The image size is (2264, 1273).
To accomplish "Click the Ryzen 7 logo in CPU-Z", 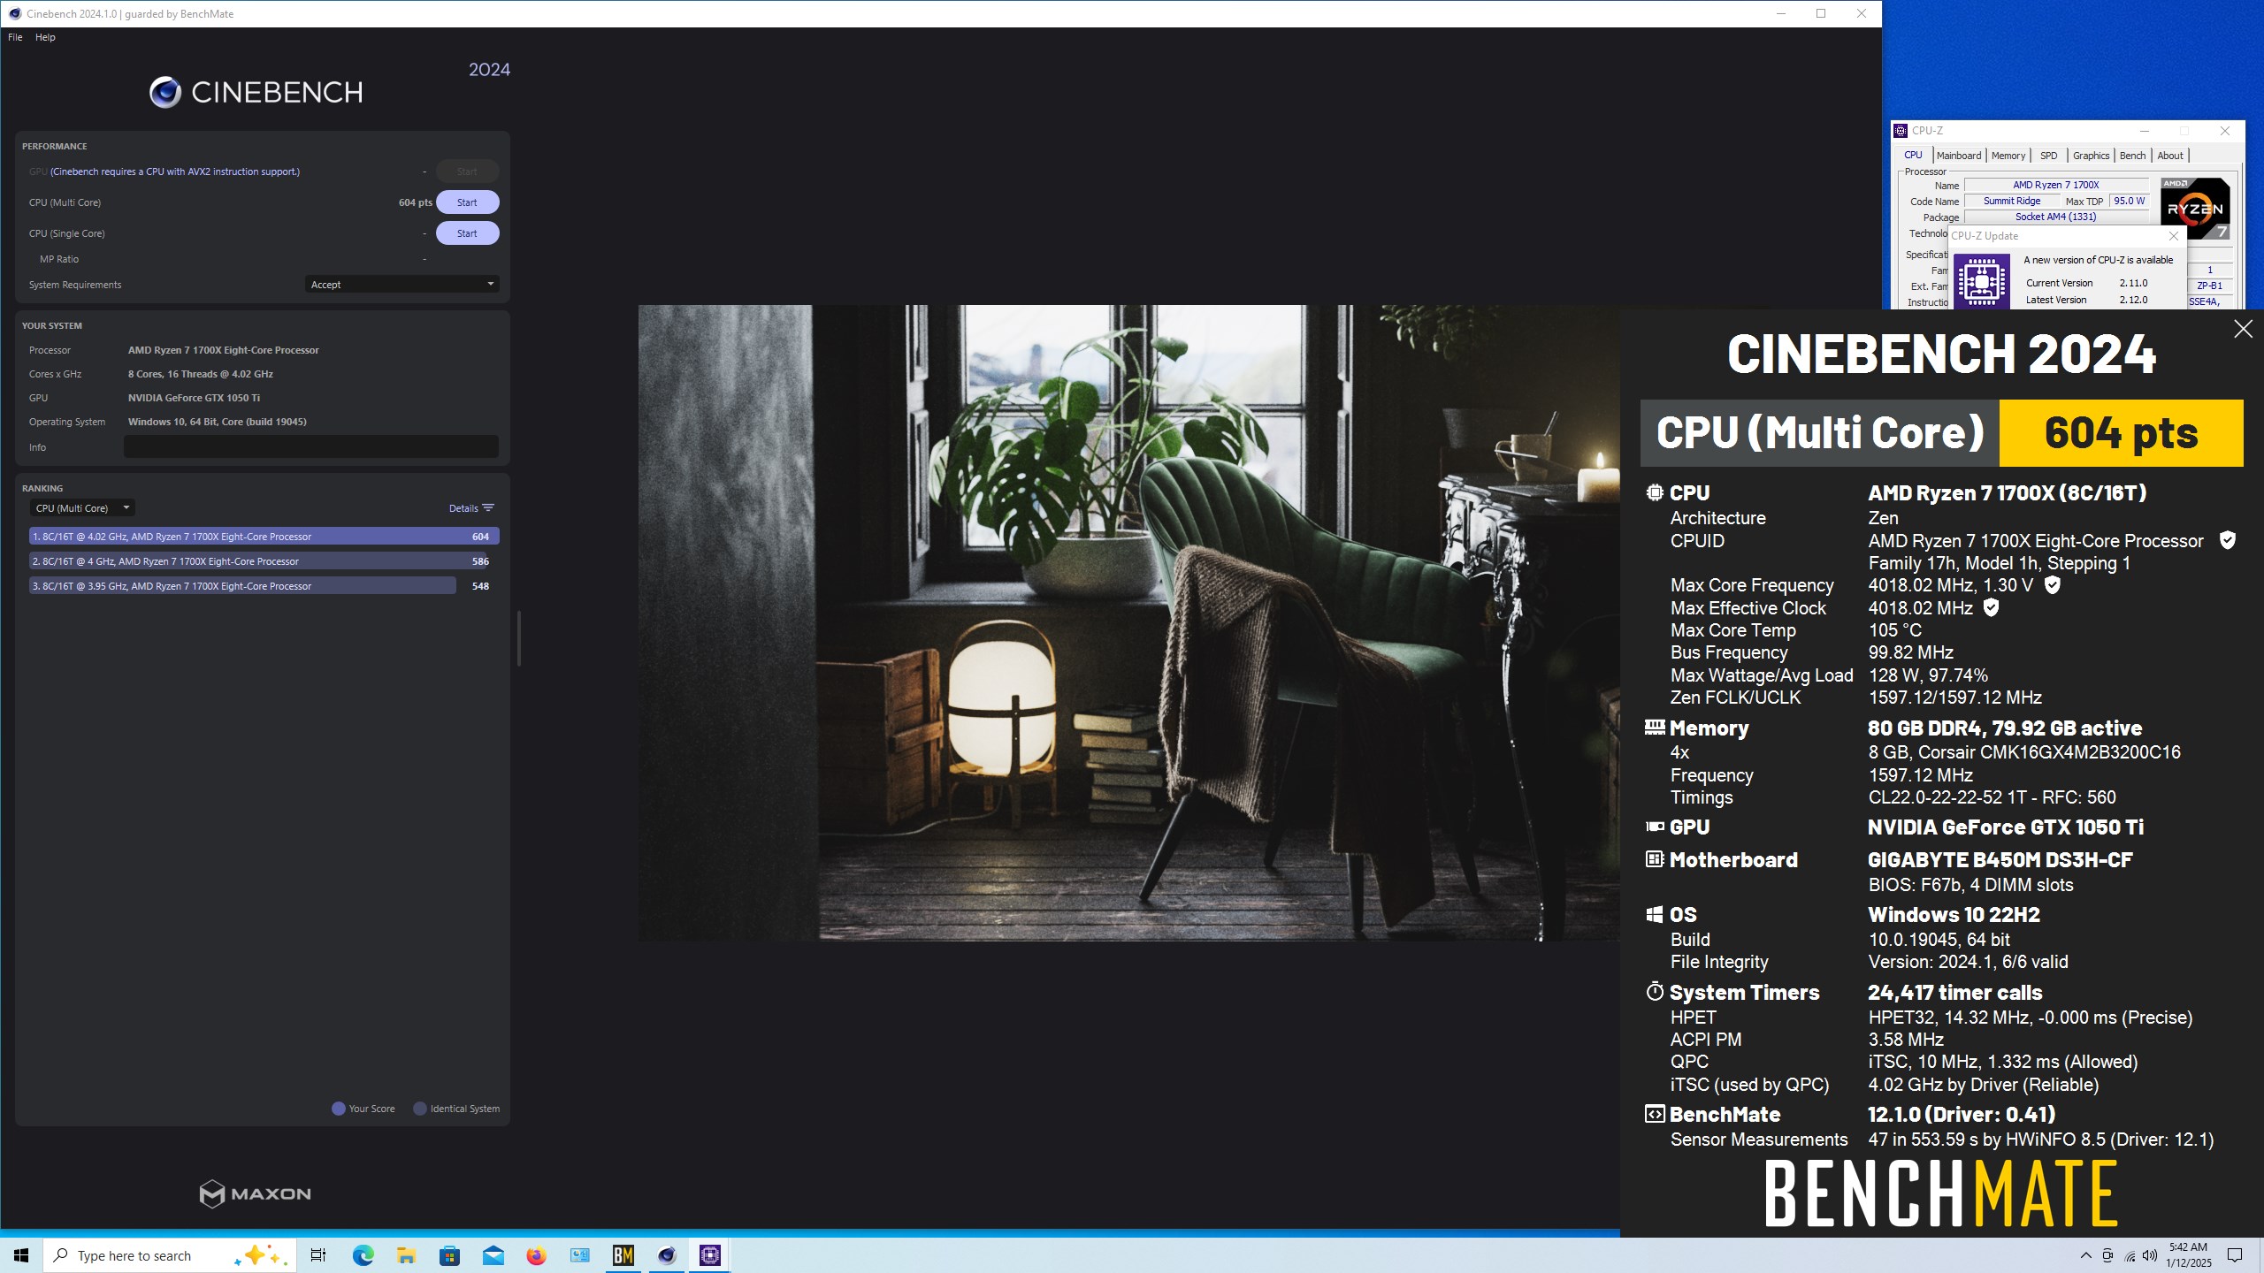I will tap(2195, 209).
